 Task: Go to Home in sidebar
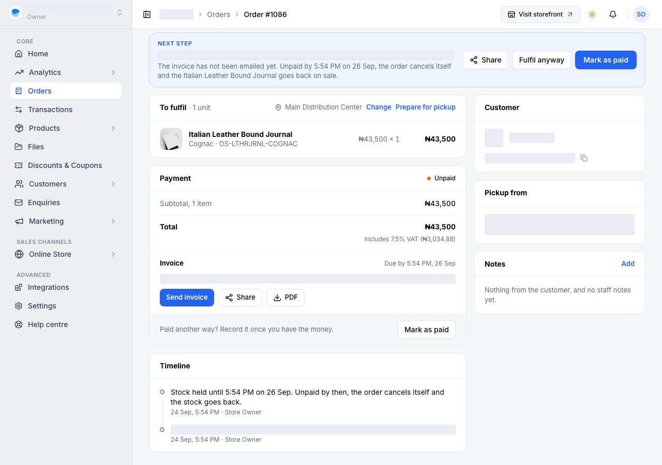click(x=66, y=54)
